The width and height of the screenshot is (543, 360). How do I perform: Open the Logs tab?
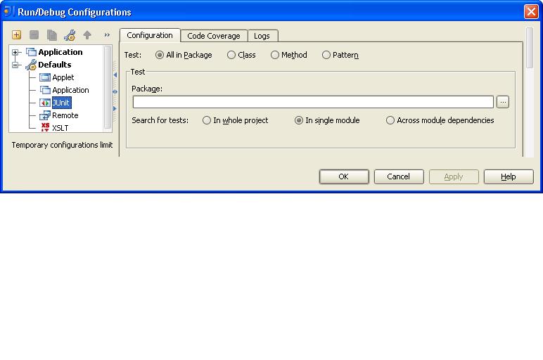[x=262, y=36]
